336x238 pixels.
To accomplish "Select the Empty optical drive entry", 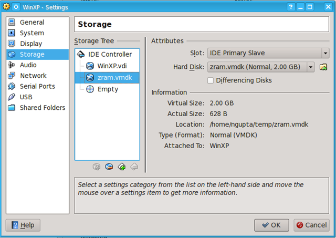I will 107,89.
